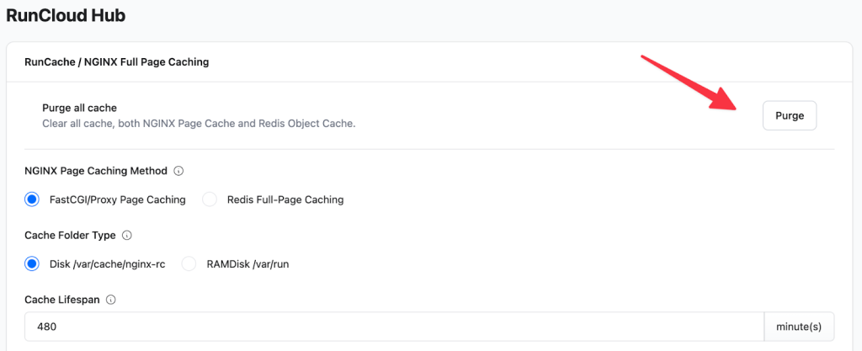
Task: Click the RunCloud Hub page heading
Action: coord(66,14)
